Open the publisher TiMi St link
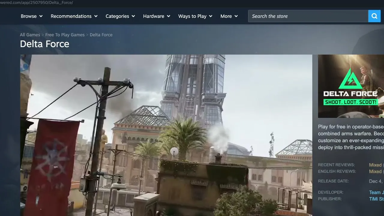The image size is (384, 216). point(376,199)
